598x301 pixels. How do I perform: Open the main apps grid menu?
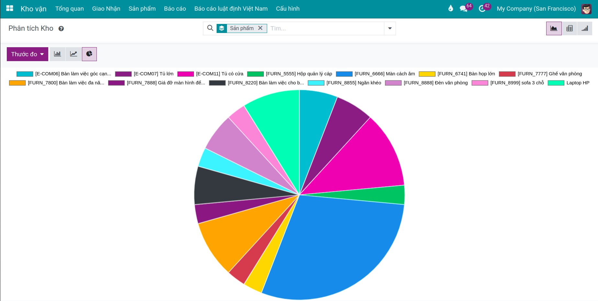click(x=10, y=8)
